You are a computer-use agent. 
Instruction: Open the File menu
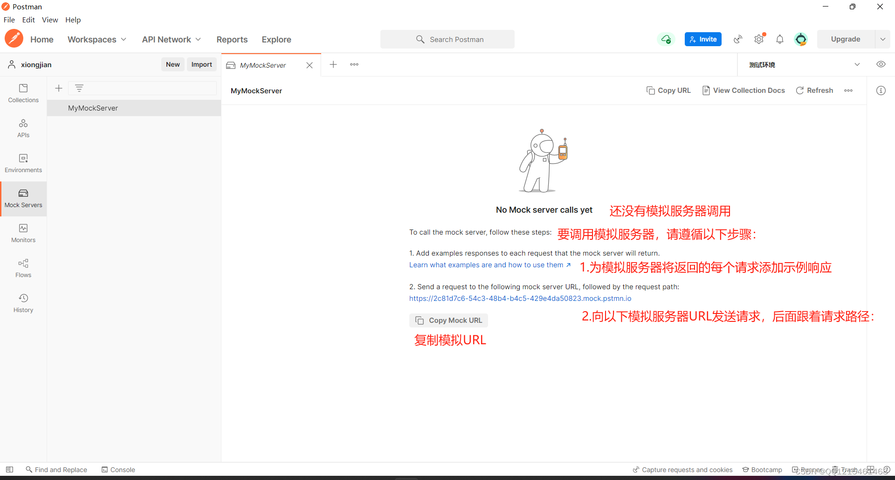click(x=9, y=20)
